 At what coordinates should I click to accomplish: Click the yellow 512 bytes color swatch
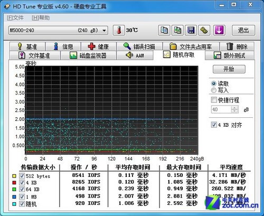[x=14, y=176]
